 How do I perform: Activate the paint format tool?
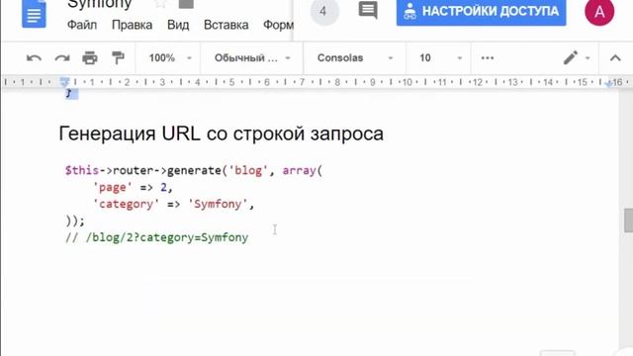click(118, 58)
